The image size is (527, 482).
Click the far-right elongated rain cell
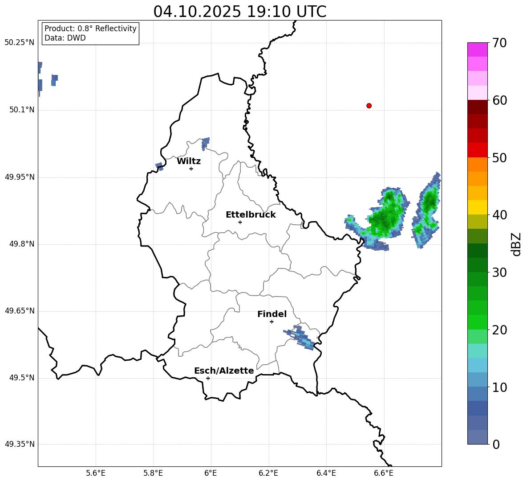427,210
